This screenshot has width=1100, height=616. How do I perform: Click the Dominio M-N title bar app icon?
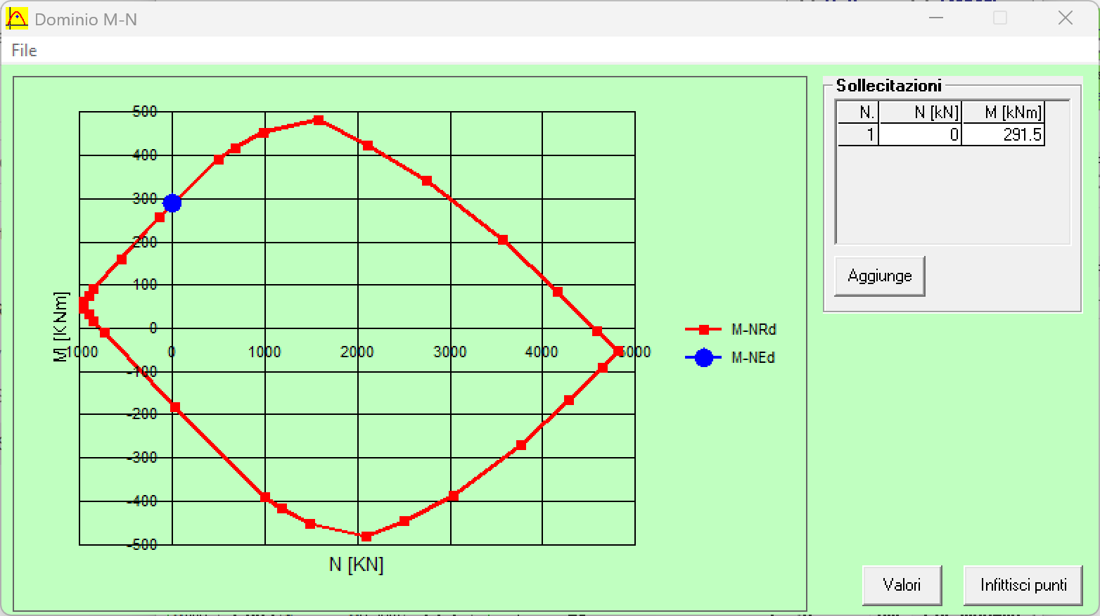tap(17, 19)
